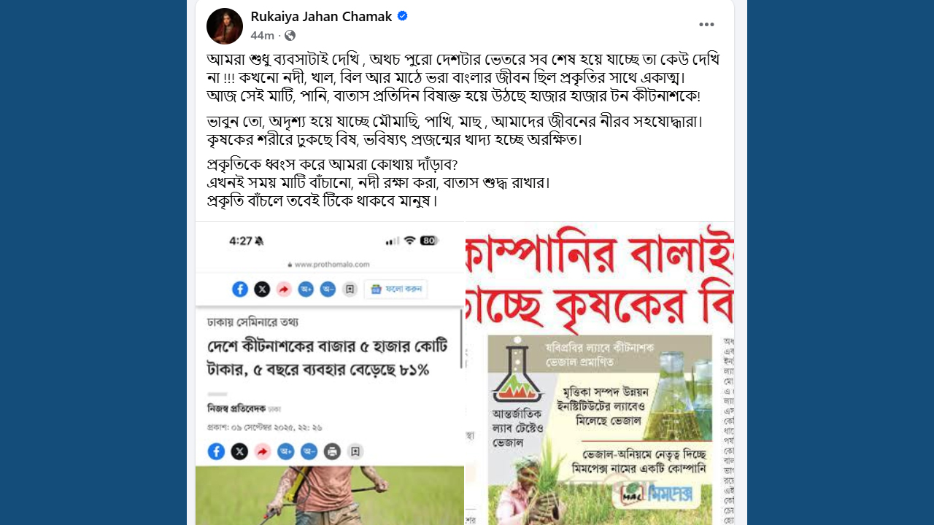Click bookmark icon beside the follow button
The height and width of the screenshot is (525, 934).
tap(350, 289)
